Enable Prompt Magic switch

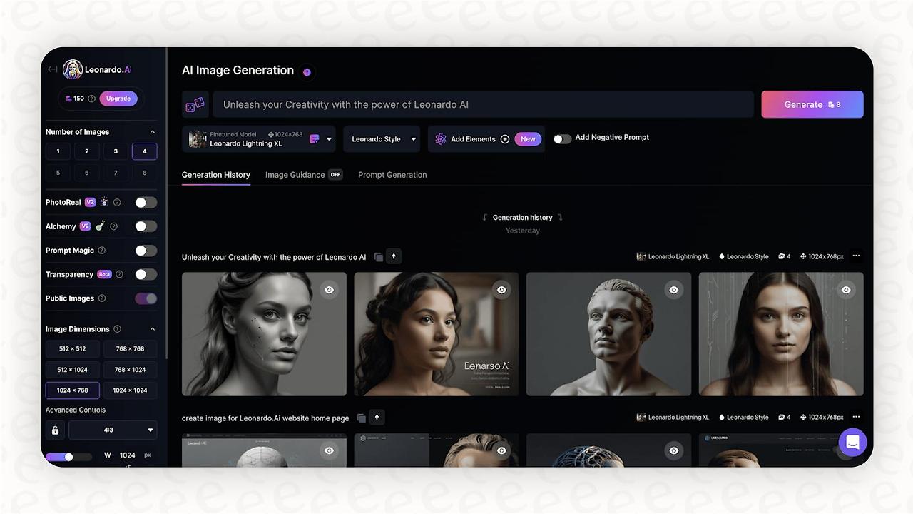point(146,251)
